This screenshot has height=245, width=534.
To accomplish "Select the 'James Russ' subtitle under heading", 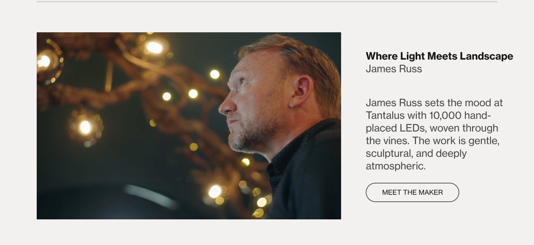I will (394, 69).
